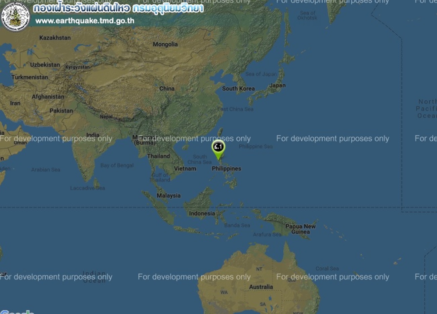Click the North Pacific Ocean label
Image resolution: width=437 pixels, height=314 pixels.
pyautogui.click(x=427, y=108)
